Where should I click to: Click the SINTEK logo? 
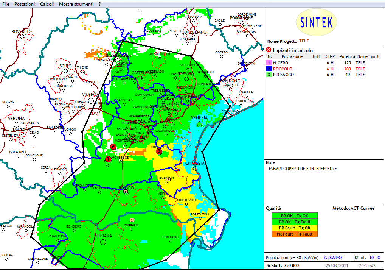tap(317, 23)
